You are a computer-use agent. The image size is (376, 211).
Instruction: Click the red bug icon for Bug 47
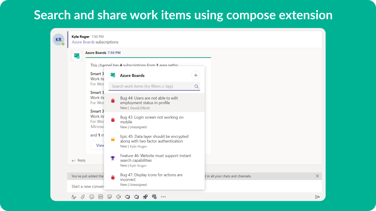coord(113,177)
